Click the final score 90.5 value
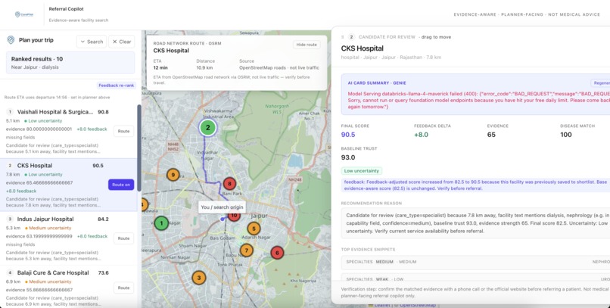The width and height of the screenshot is (610, 308). tap(348, 135)
